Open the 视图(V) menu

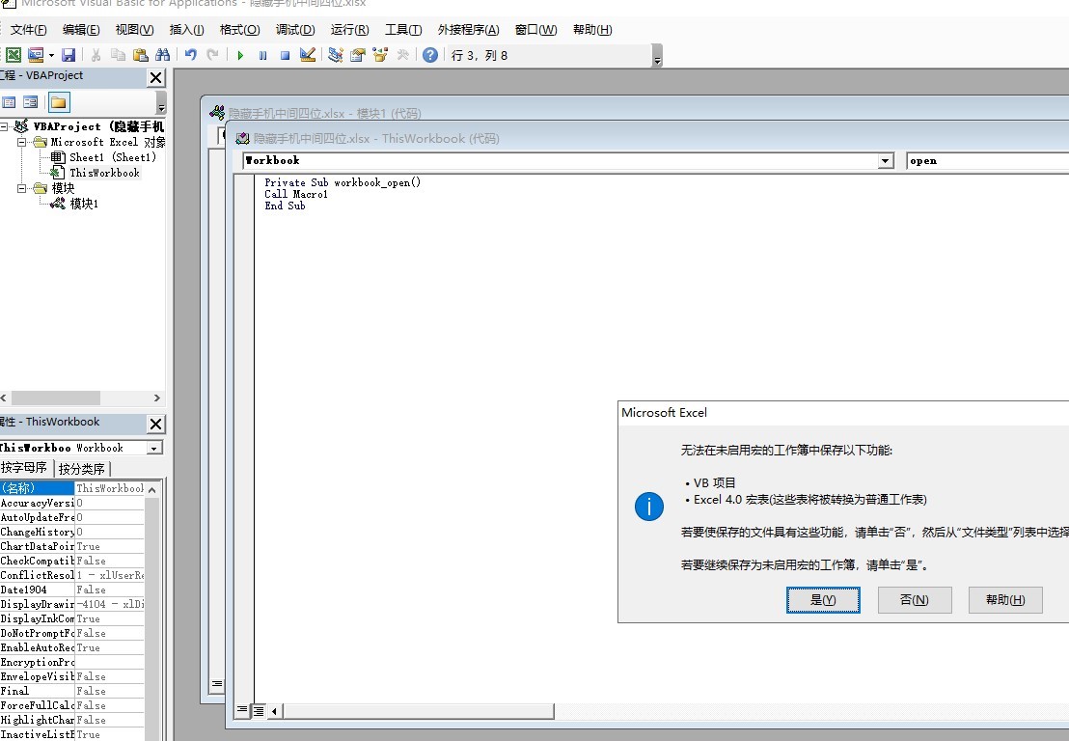(134, 30)
